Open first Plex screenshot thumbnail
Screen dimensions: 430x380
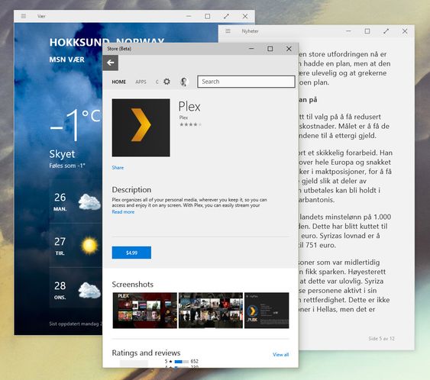(x=145, y=311)
